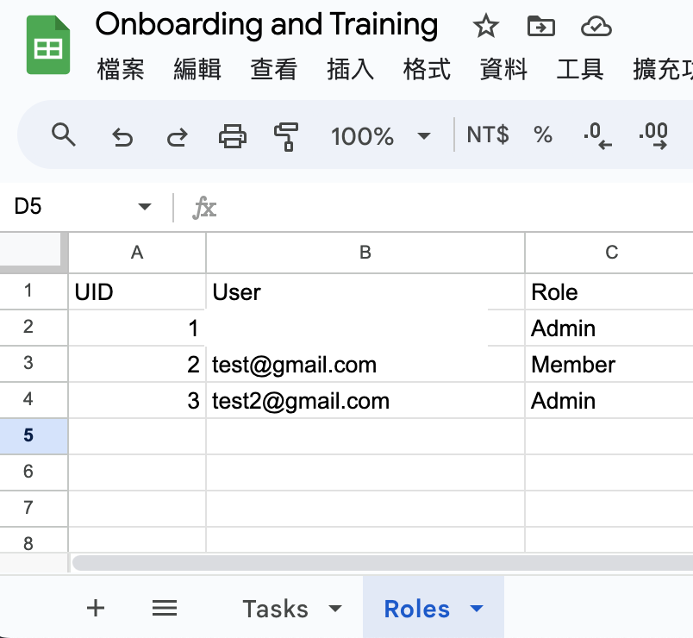Print the spreadsheet

coord(233,135)
